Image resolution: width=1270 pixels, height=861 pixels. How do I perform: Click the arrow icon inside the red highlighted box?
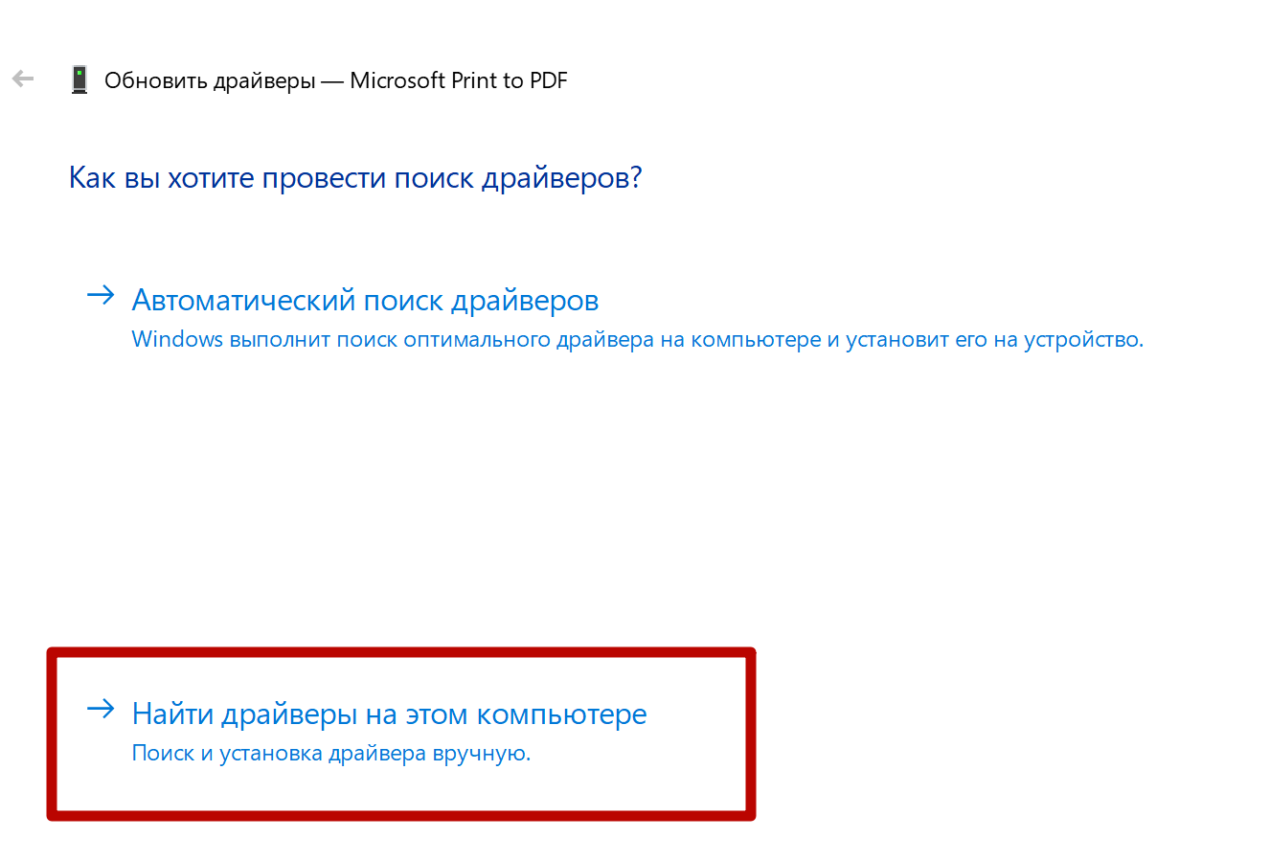pos(100,709)
